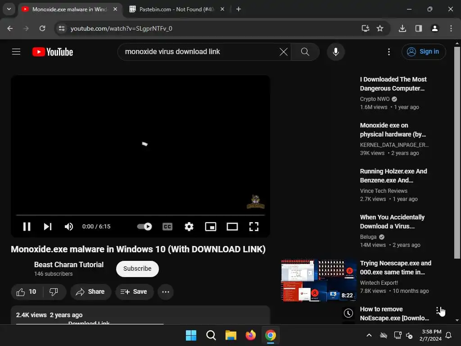The width and height of the screenshot is (461, 346).
Task: Click the Share button
Action: point(90,292)
